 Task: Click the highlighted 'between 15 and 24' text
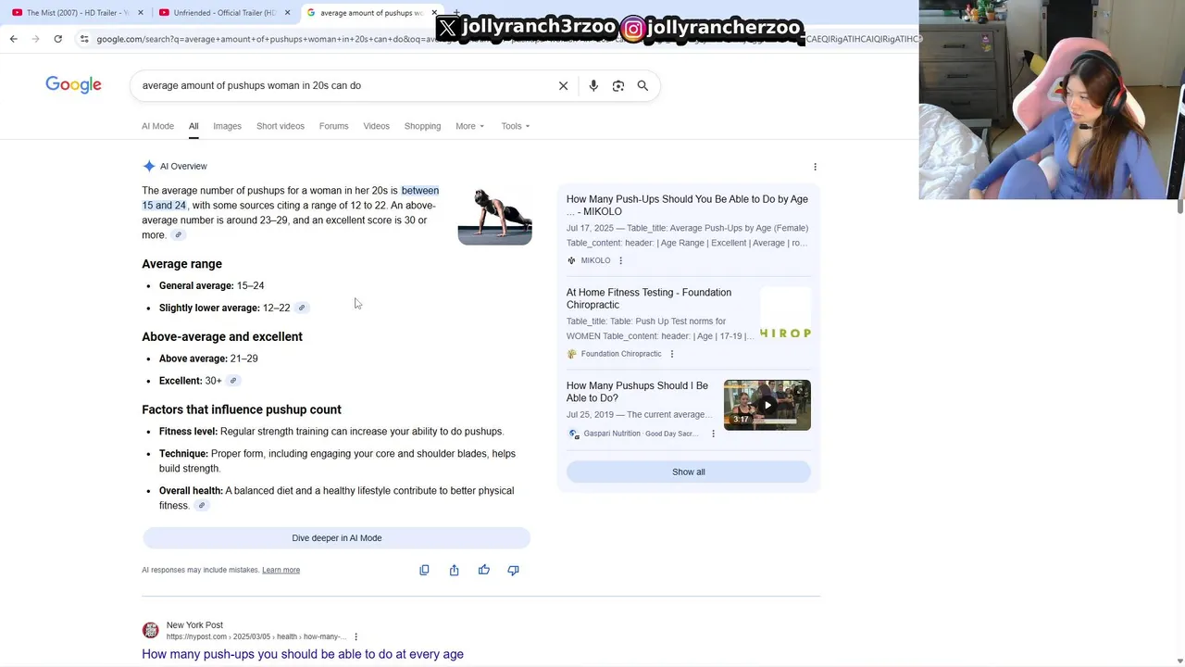tap(291, 198)
